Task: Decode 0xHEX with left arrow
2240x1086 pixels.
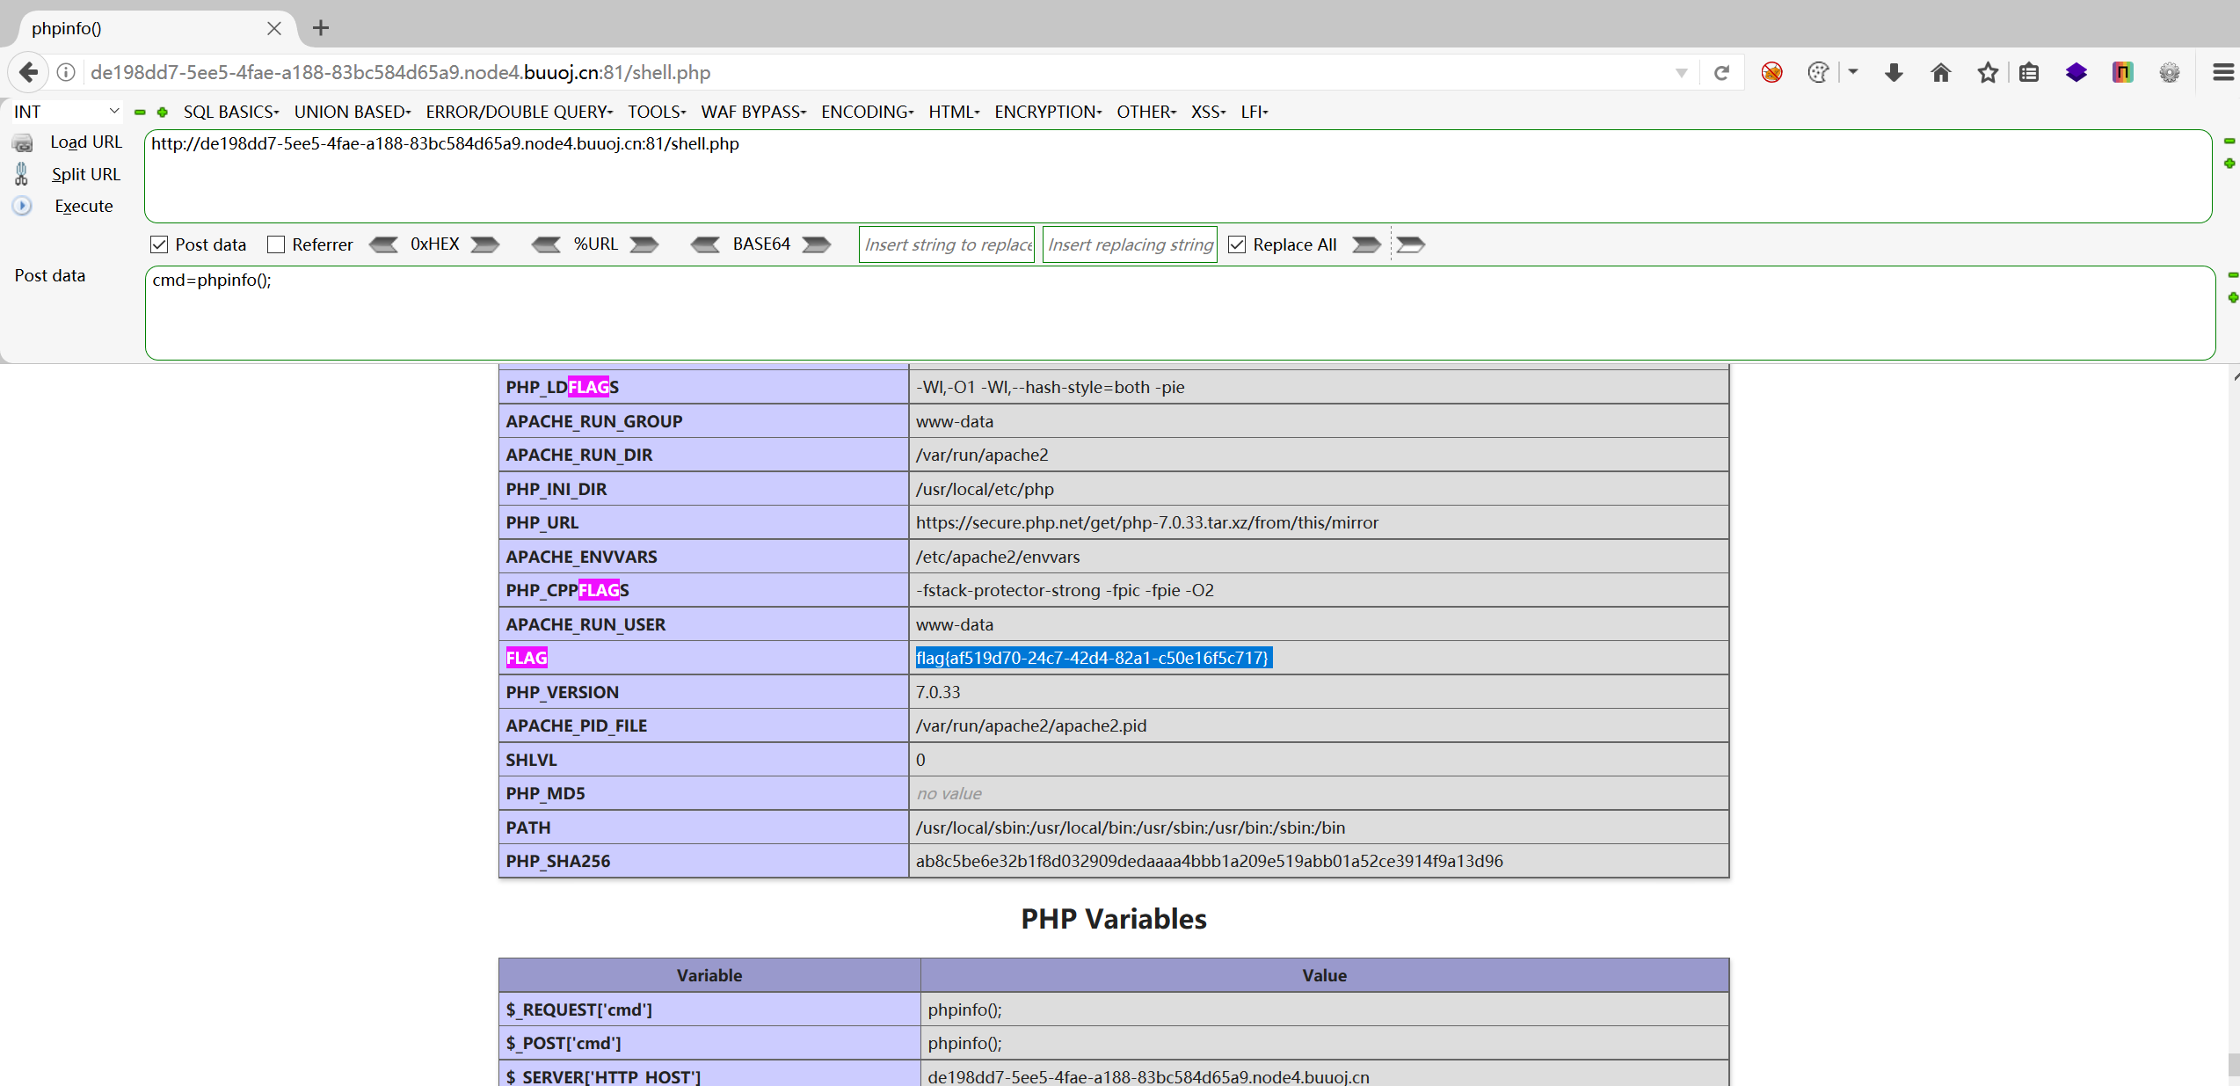Action: pos(383,244)
